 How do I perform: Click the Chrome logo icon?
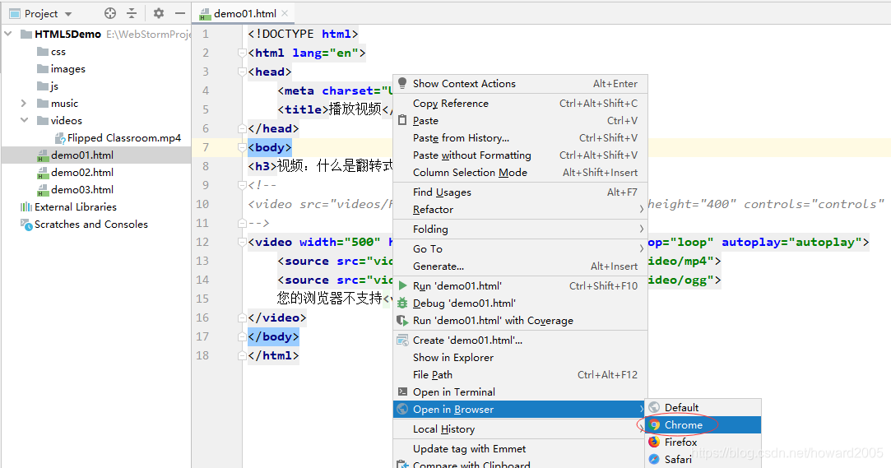[654, 425]
